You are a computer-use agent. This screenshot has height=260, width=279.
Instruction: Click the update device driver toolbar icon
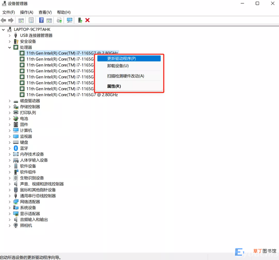click(59, 20)
